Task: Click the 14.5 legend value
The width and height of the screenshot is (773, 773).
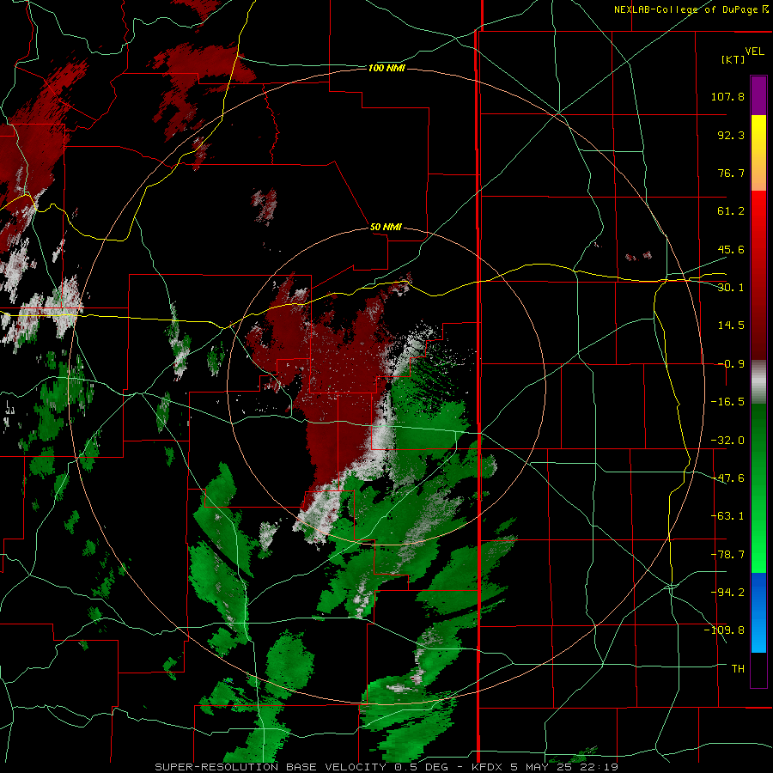Action: point(731,326)
